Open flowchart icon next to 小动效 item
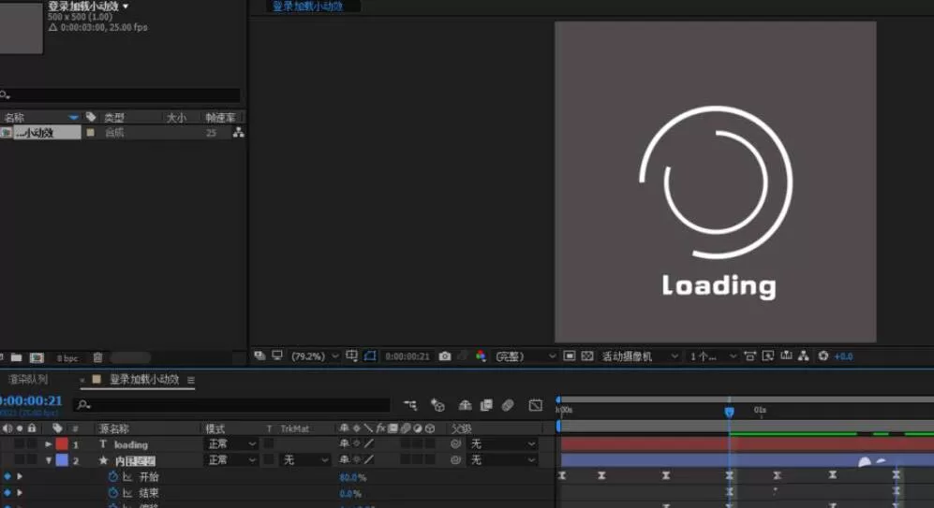 click(238, 133)
